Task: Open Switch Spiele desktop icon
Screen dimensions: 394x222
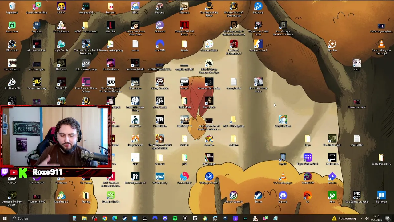Action: click(184, 178)
